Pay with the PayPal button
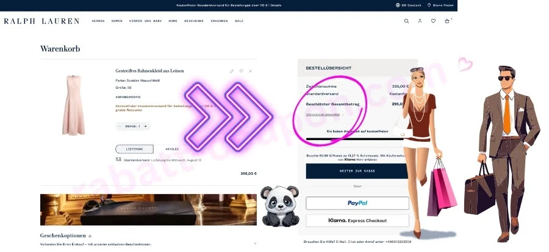 357,203
